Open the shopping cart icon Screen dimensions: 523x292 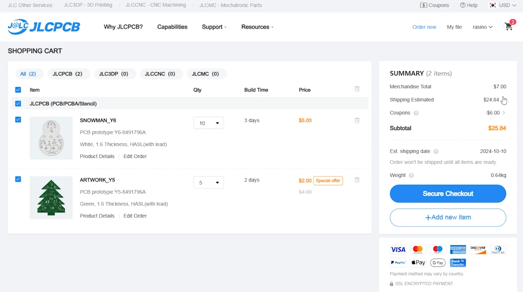tap(508, 27)
